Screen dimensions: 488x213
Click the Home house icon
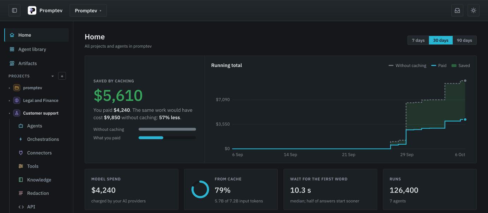(12, 35)
